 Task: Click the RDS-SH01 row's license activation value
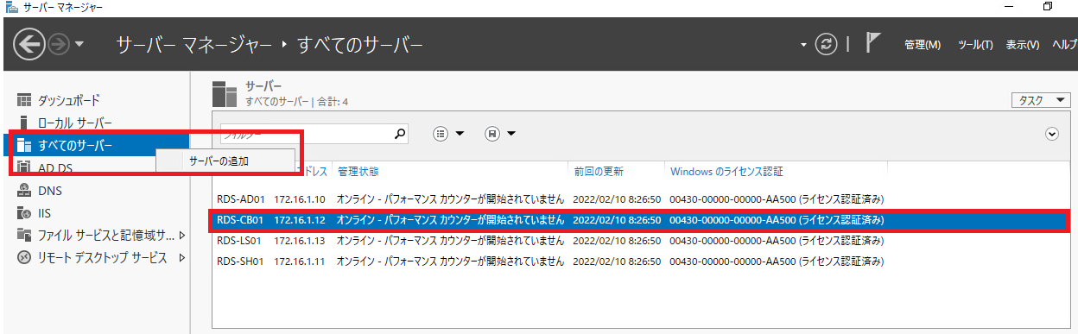777,261
